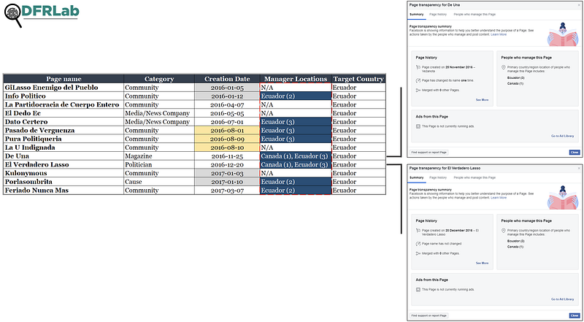
Task: Open People who manage tab for El Verdadero Lasso
Action: tap(474, 177)
